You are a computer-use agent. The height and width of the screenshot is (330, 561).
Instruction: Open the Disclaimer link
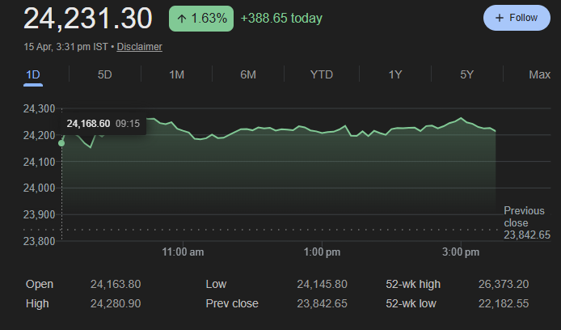click(x=139, y=47)
